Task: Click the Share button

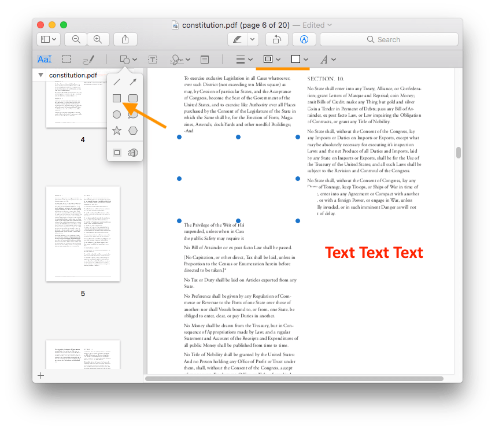Action: pos(125,39)
